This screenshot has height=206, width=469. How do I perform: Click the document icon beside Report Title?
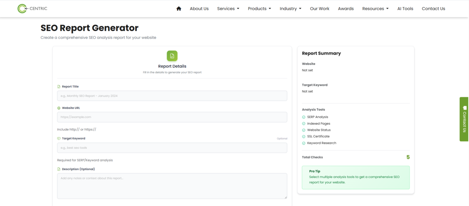(x=59, y=87)
